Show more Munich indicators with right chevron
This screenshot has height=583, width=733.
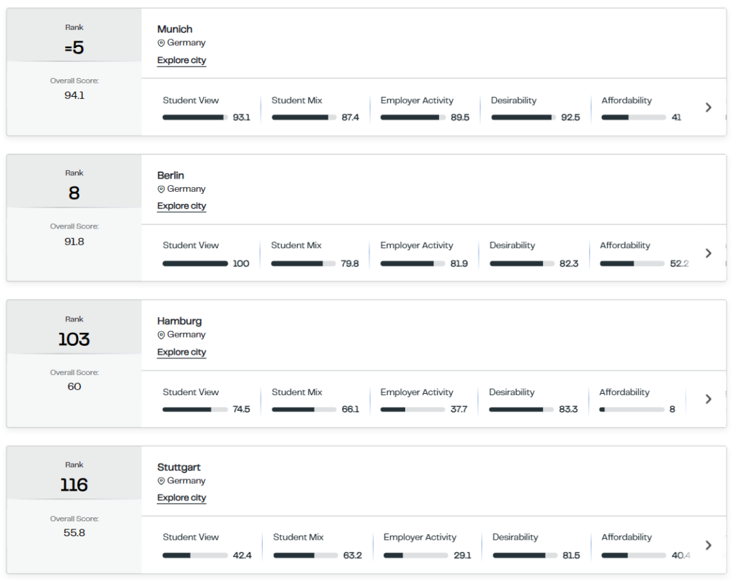point(708,107)
